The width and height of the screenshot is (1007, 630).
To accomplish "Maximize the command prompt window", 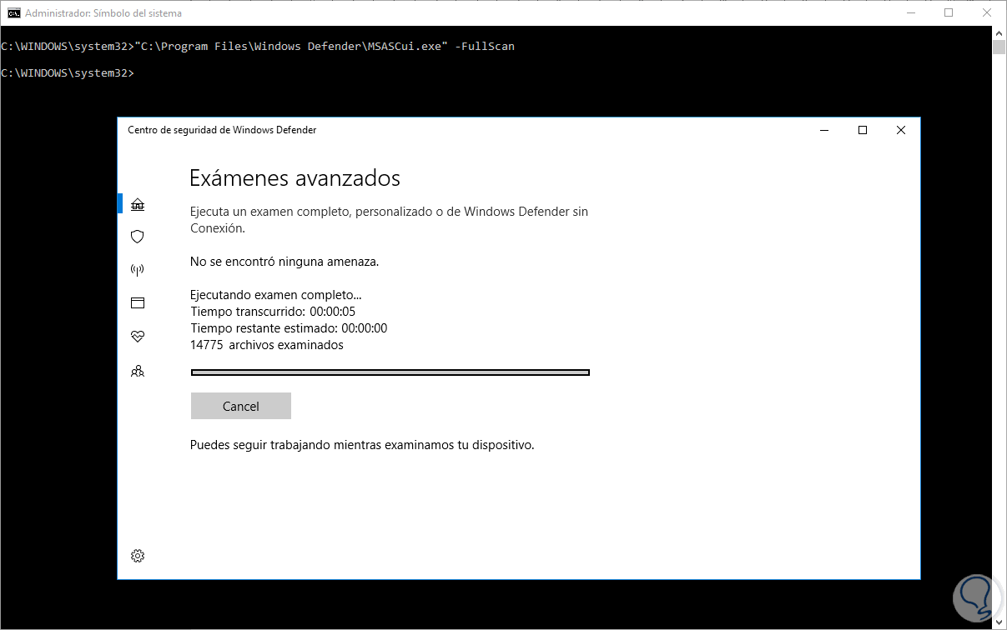I will (x=949, y=12).
